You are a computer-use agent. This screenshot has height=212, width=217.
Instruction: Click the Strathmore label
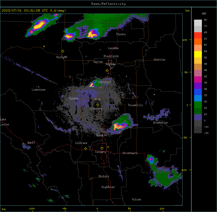(x=130, y=153)
